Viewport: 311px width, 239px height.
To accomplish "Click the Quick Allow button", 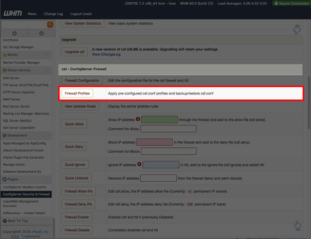I will point(74,124).
